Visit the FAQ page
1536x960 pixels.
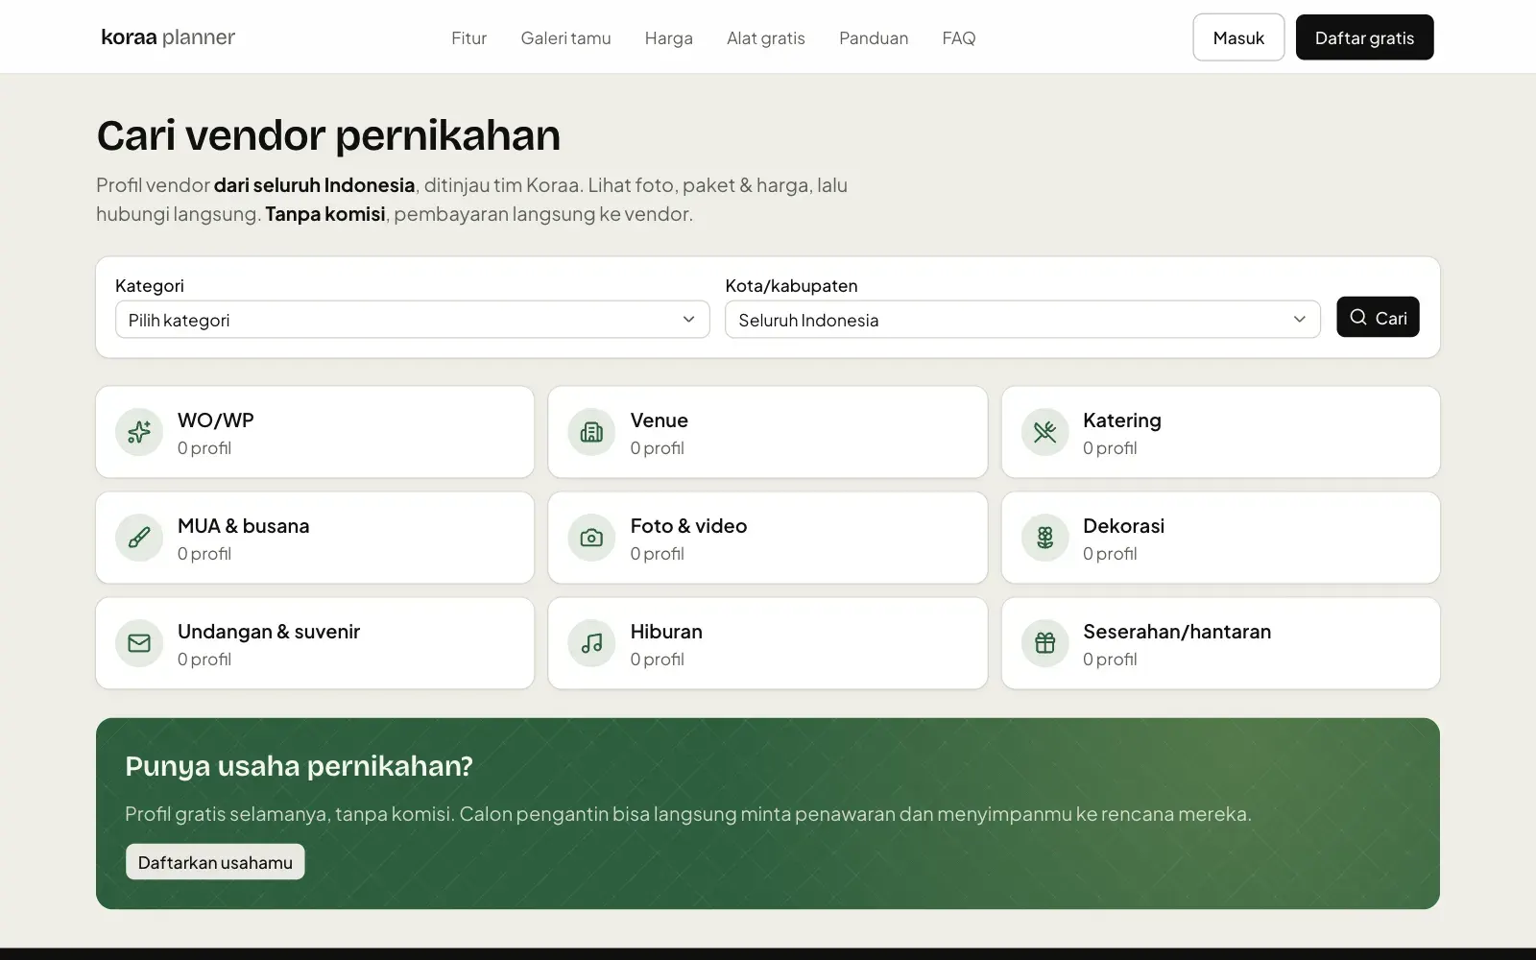958,38
